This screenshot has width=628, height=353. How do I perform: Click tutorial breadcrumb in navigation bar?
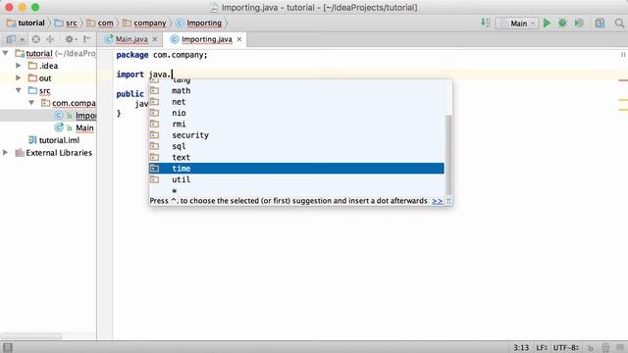26,24
